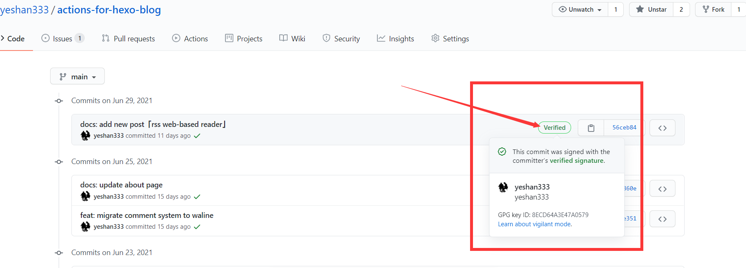Click the green check status on waline commit
Image resolution: width=746 pixels, height=268 pixels.
(197, 227)
